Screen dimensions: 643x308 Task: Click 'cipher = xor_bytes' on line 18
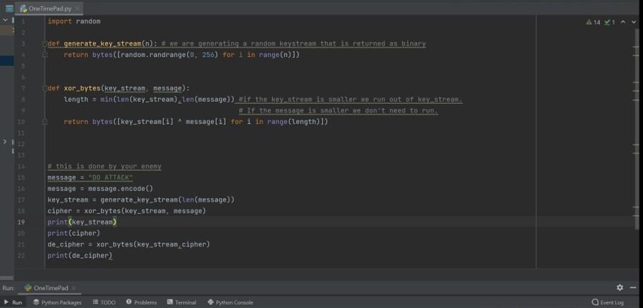point(85,211)
